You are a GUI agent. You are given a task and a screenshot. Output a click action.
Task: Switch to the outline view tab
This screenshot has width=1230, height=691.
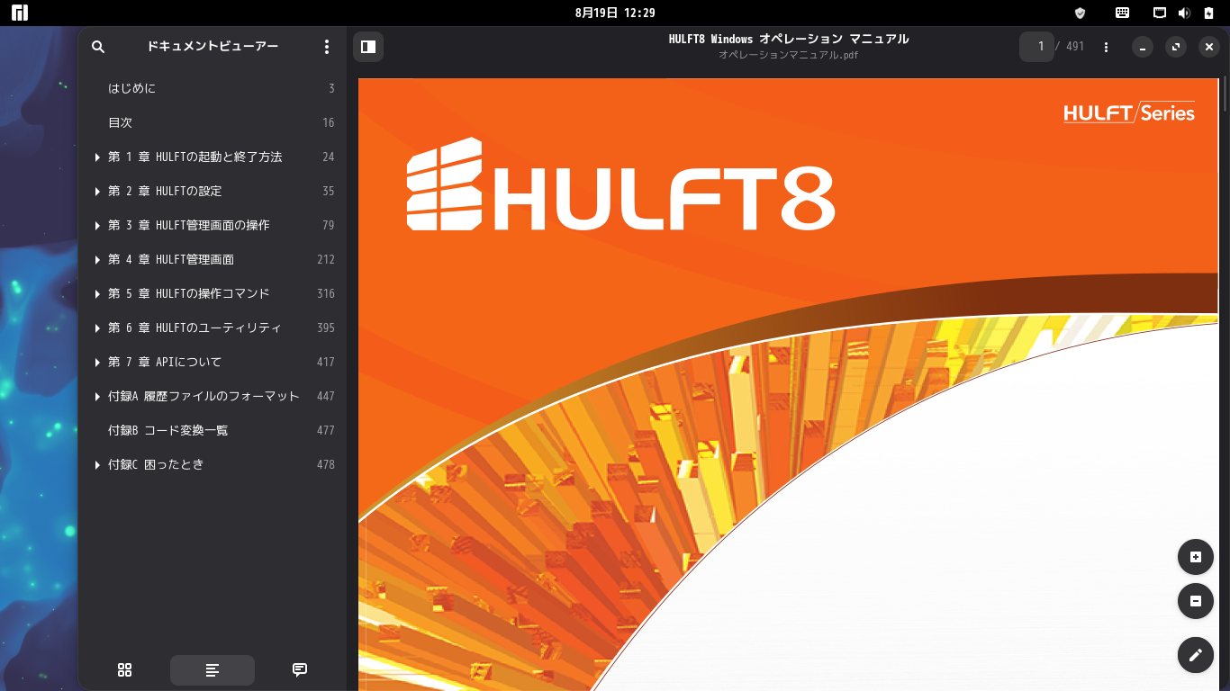click(213, 669)
